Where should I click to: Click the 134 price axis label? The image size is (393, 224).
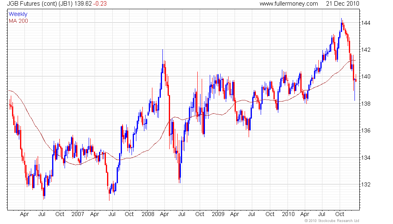[366, 158]
